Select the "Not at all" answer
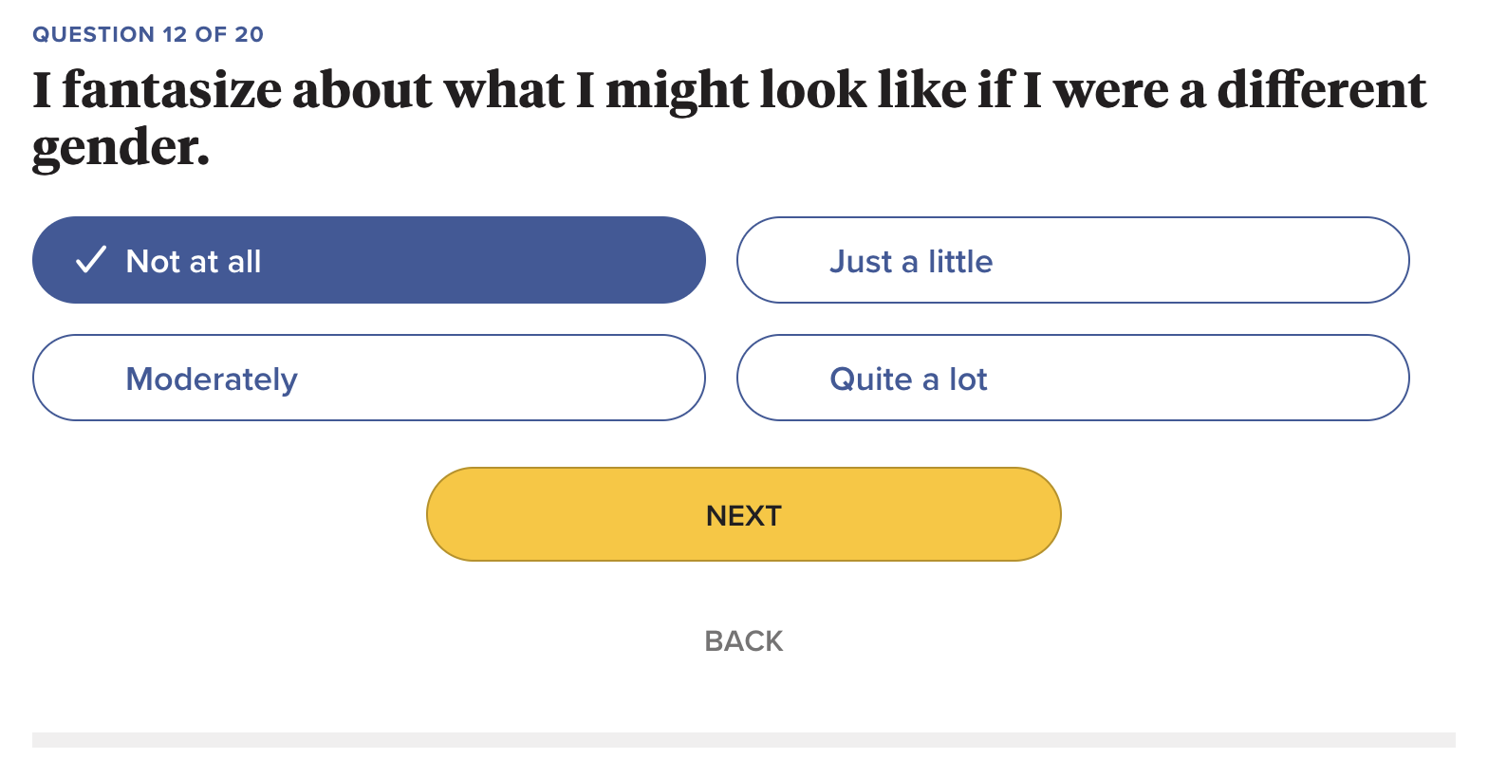This screenshot has height=759, width=1488. pyautogui.click(x=368, y=260)
